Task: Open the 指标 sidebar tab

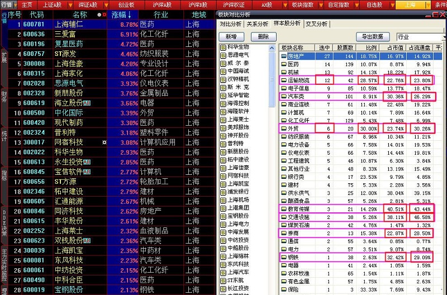Action: pos(4,175)
